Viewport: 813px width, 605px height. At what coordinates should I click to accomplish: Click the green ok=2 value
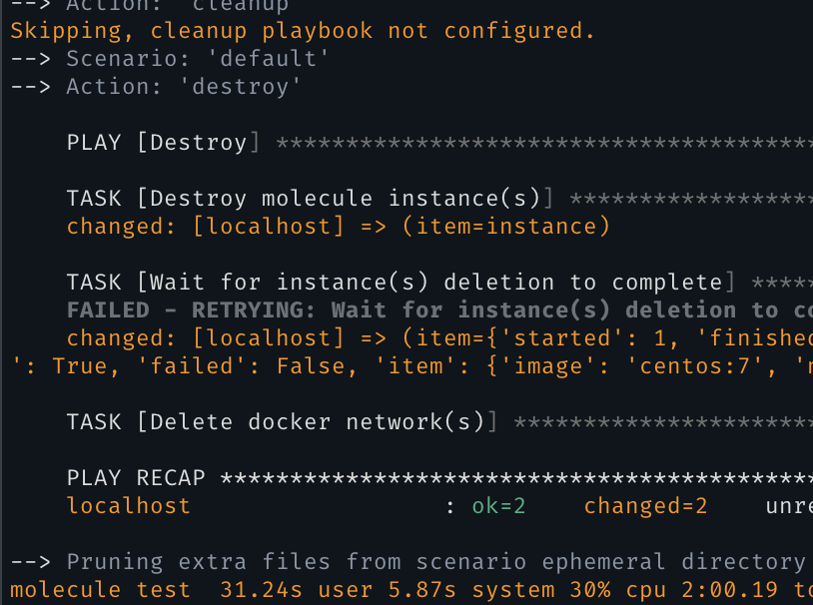498,506
